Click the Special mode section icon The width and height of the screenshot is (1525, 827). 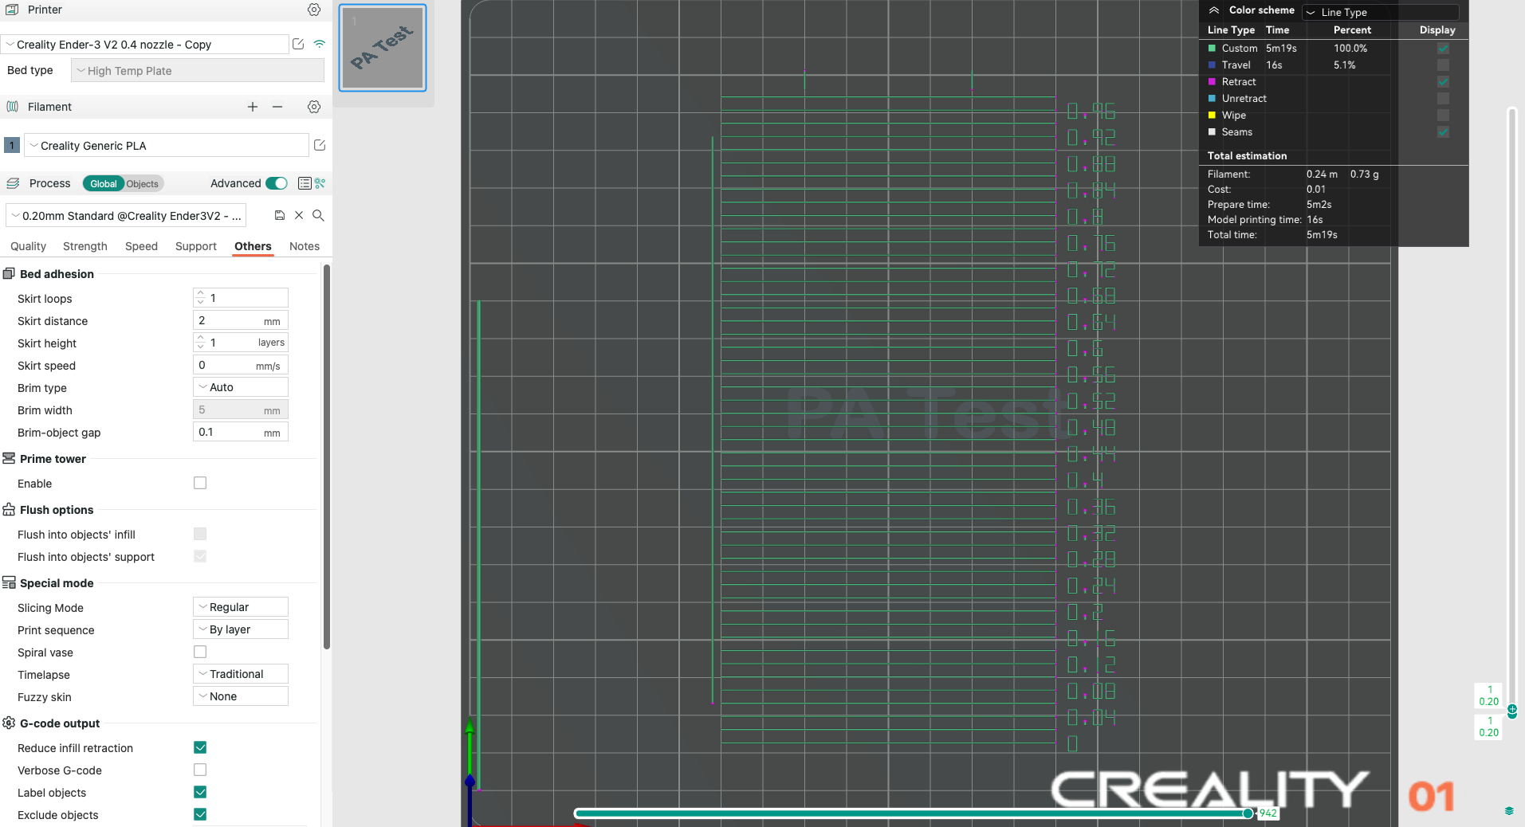9,582
